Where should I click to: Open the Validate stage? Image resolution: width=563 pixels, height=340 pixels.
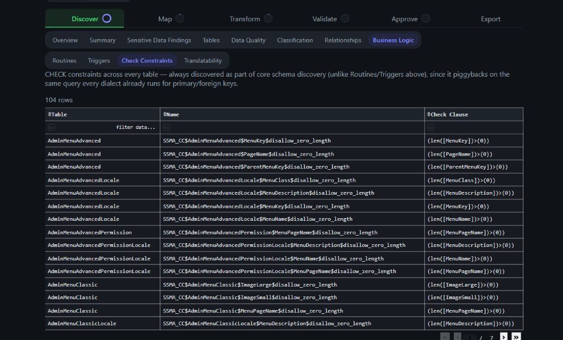324,18
